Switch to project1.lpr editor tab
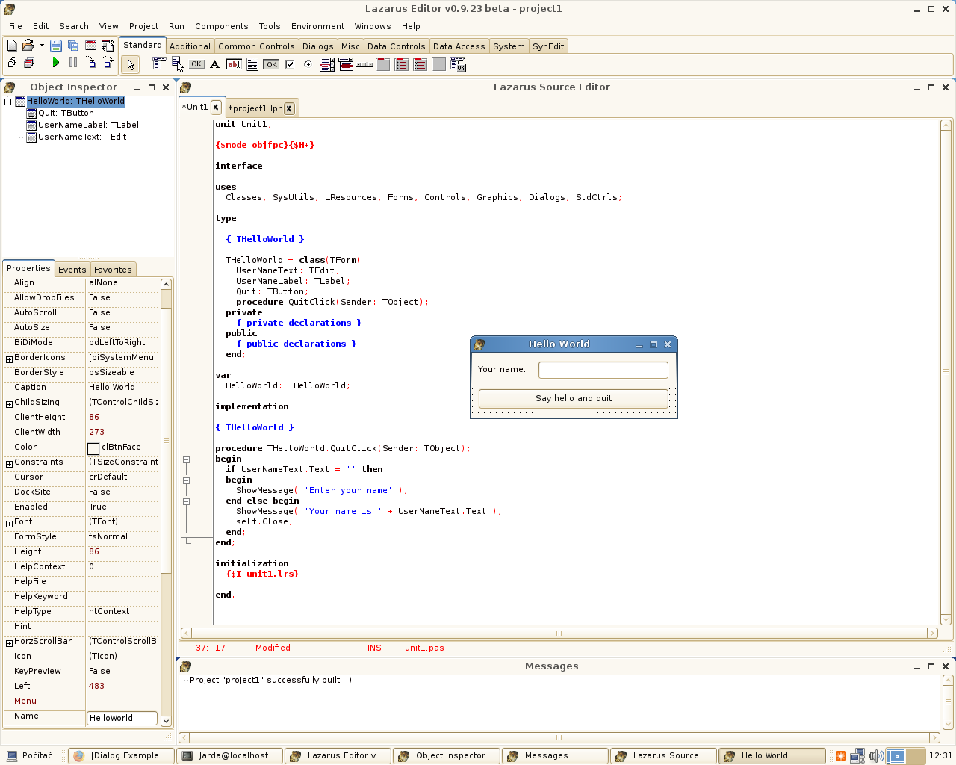Image resolution: width=956 pixels, height=765 pixels. coord(255,108)
